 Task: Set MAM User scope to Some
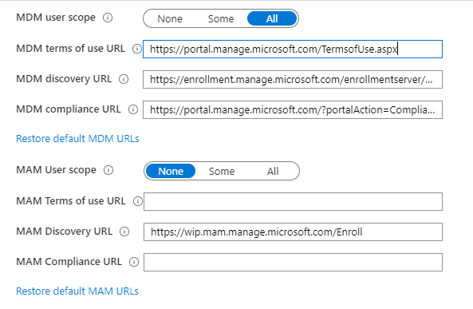222,171
